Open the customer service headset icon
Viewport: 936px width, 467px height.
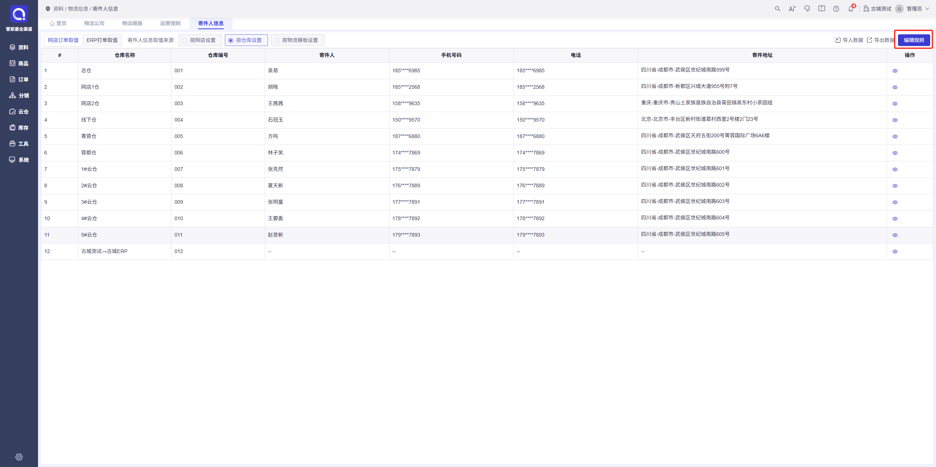(807, 9)
